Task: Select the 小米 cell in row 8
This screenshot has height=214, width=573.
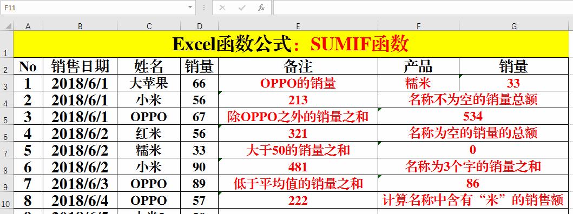Action: point(149,167)
